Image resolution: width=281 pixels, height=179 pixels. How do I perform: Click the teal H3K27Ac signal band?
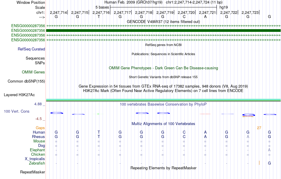163,100
